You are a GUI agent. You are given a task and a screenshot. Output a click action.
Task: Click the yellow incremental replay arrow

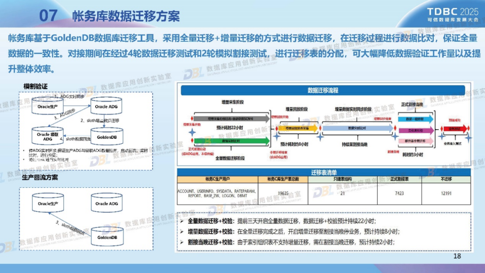pos(298,128)
